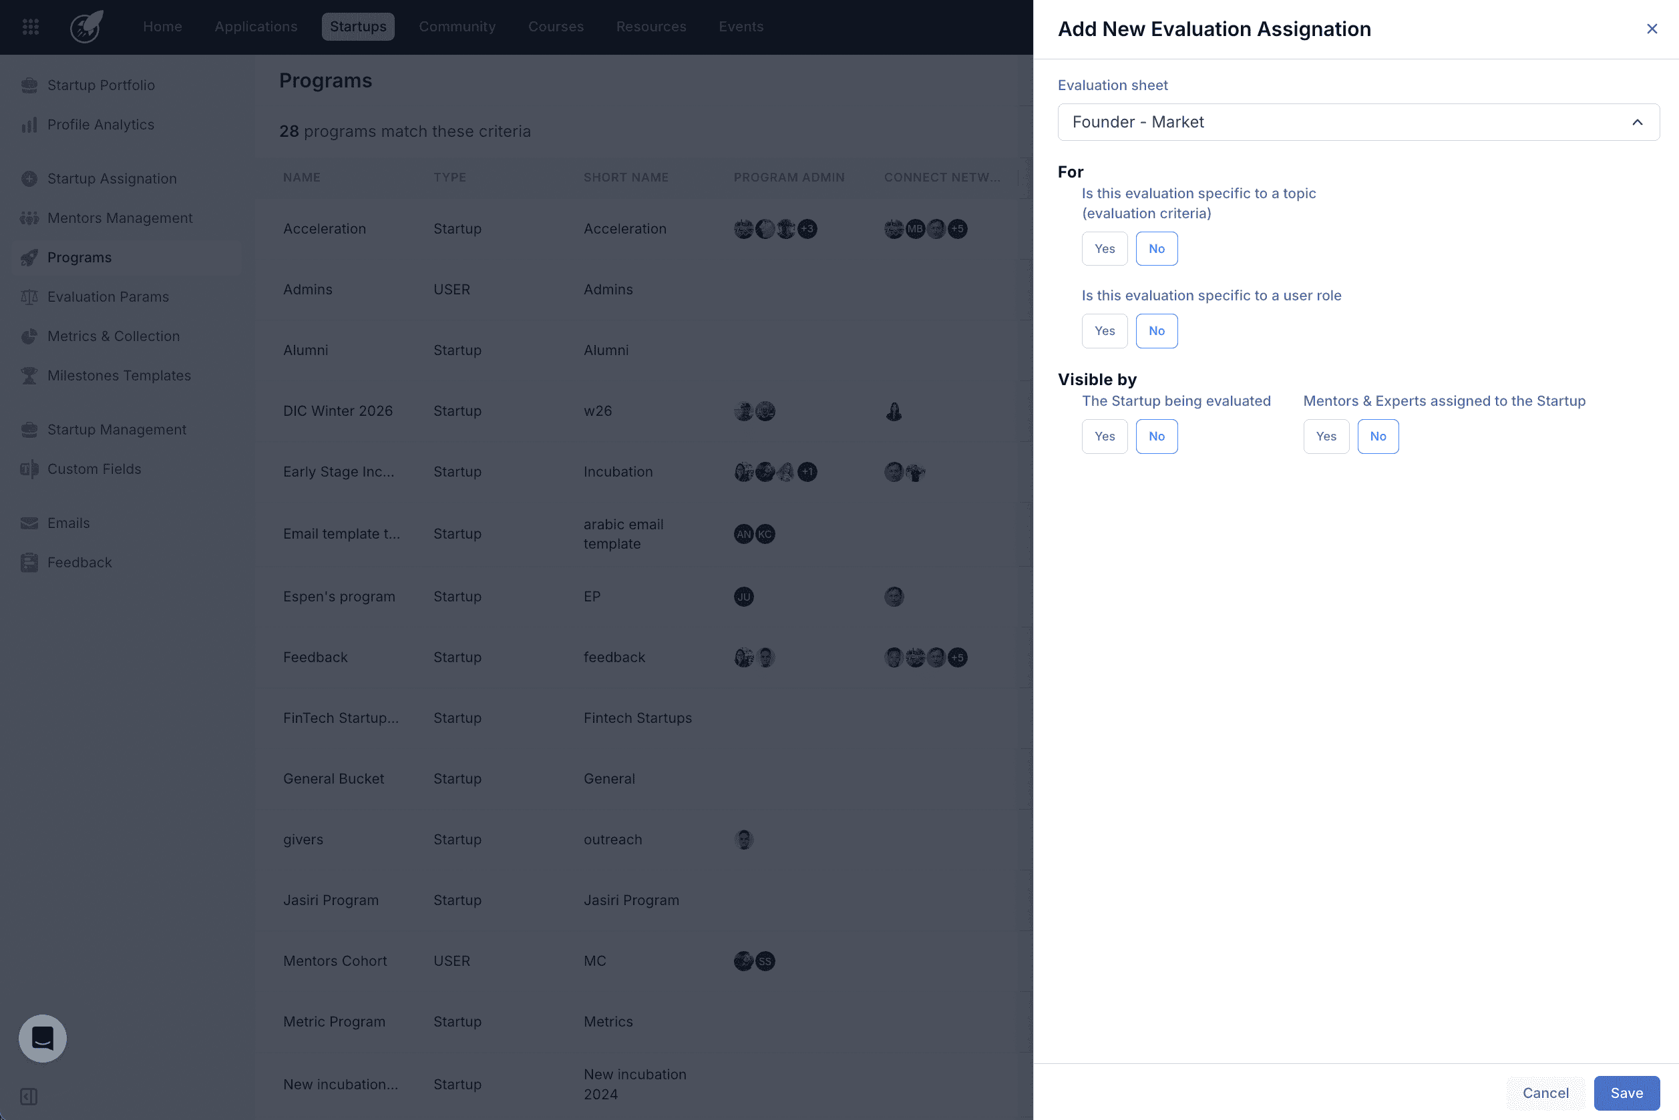1679x1120 pixels.
Task: Switch to the Community nav item
Action: (x=457, y=27)
